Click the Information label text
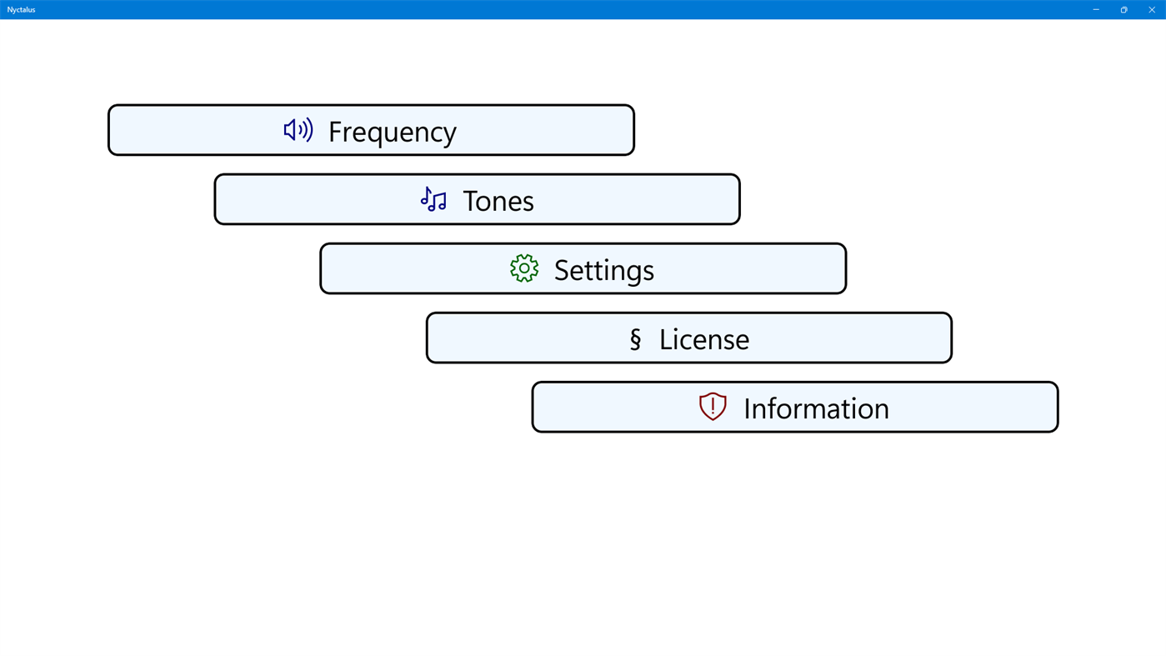Image resolution: width=1166 pixels, height=656 pixels. (816, 406)
